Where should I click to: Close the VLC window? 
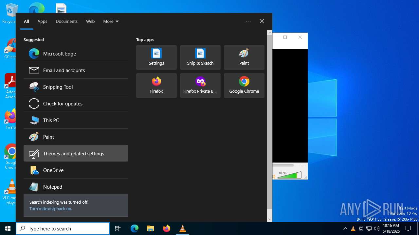[300, 37]
